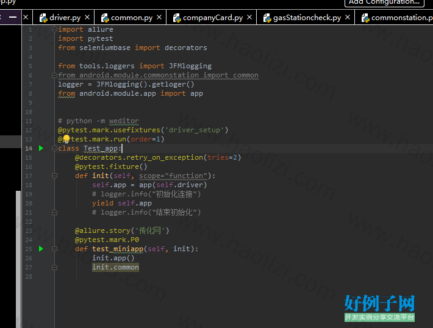The image size is (433, 328).
Task: Click '@pytest.mark.P0' on line 24
Action: (107, 240)
